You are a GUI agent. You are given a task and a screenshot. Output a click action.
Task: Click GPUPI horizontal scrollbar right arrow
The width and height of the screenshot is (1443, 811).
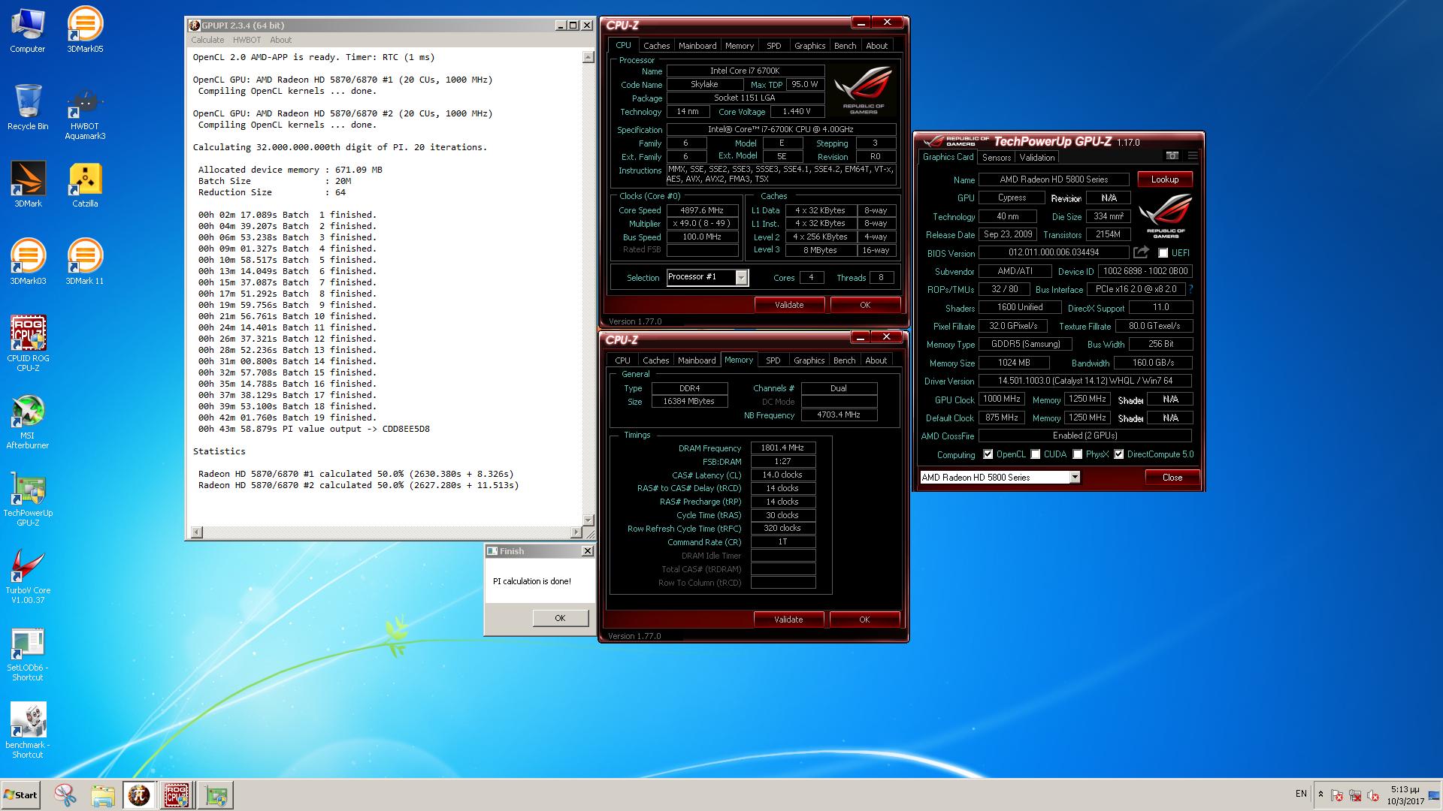(x=576, y=532)
